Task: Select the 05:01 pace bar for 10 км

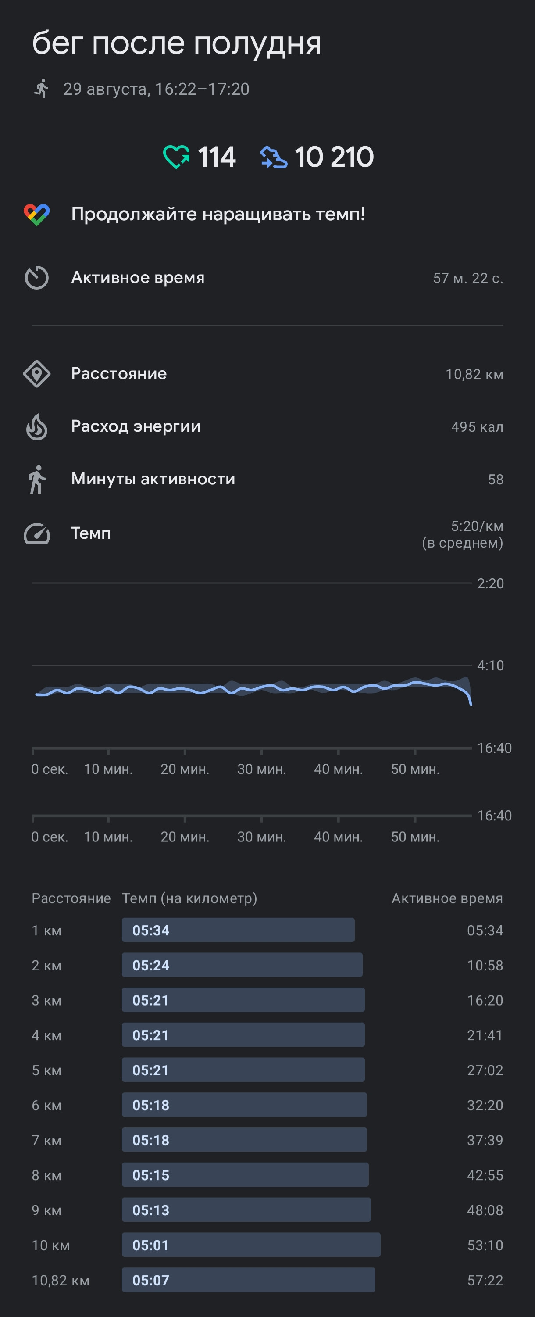Action: (251, 1245)
